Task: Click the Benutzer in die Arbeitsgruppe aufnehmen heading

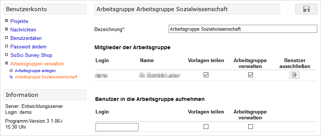Action: pyautogui.click(x=150, y=99)
